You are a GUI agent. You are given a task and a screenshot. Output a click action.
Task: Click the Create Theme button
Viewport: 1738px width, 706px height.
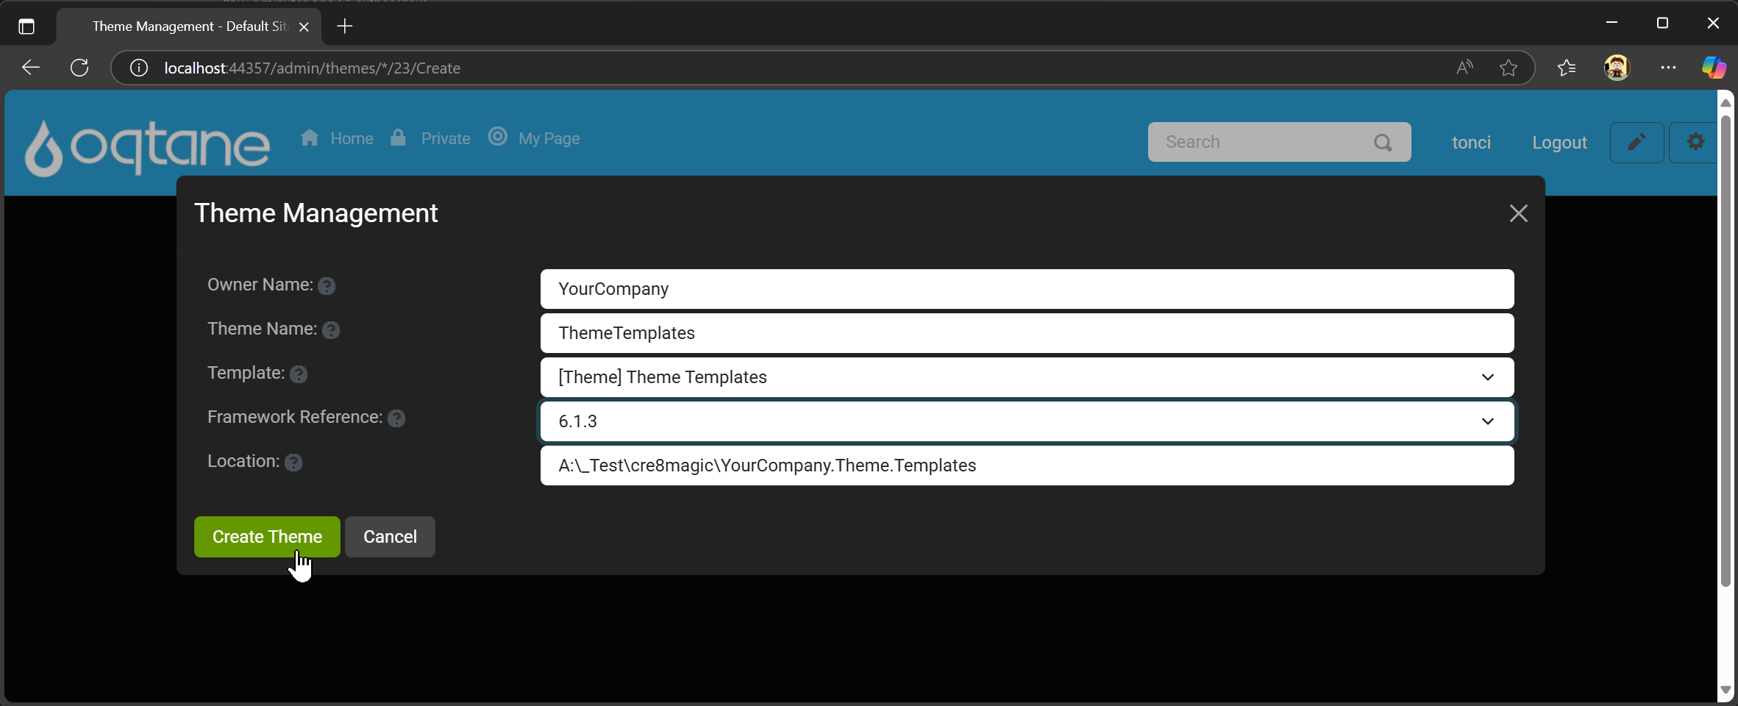pos(267,536)
